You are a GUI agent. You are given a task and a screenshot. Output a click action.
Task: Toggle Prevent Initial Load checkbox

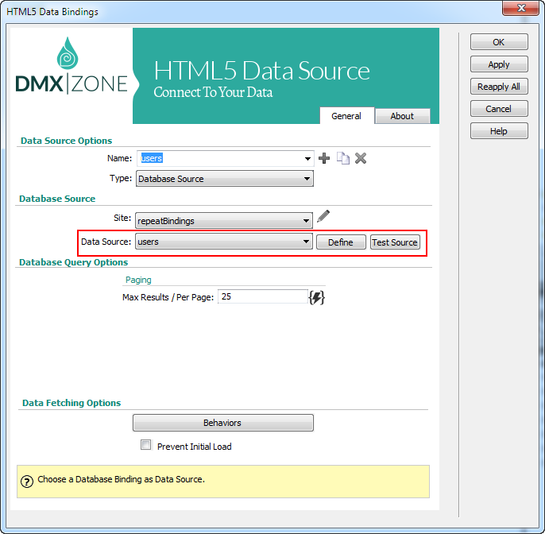(145, 445)
